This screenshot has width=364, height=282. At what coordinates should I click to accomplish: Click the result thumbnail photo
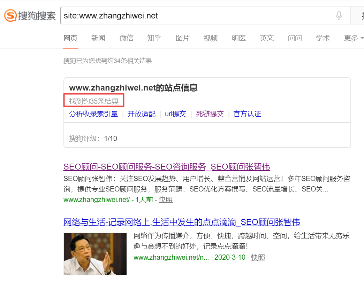95,254
